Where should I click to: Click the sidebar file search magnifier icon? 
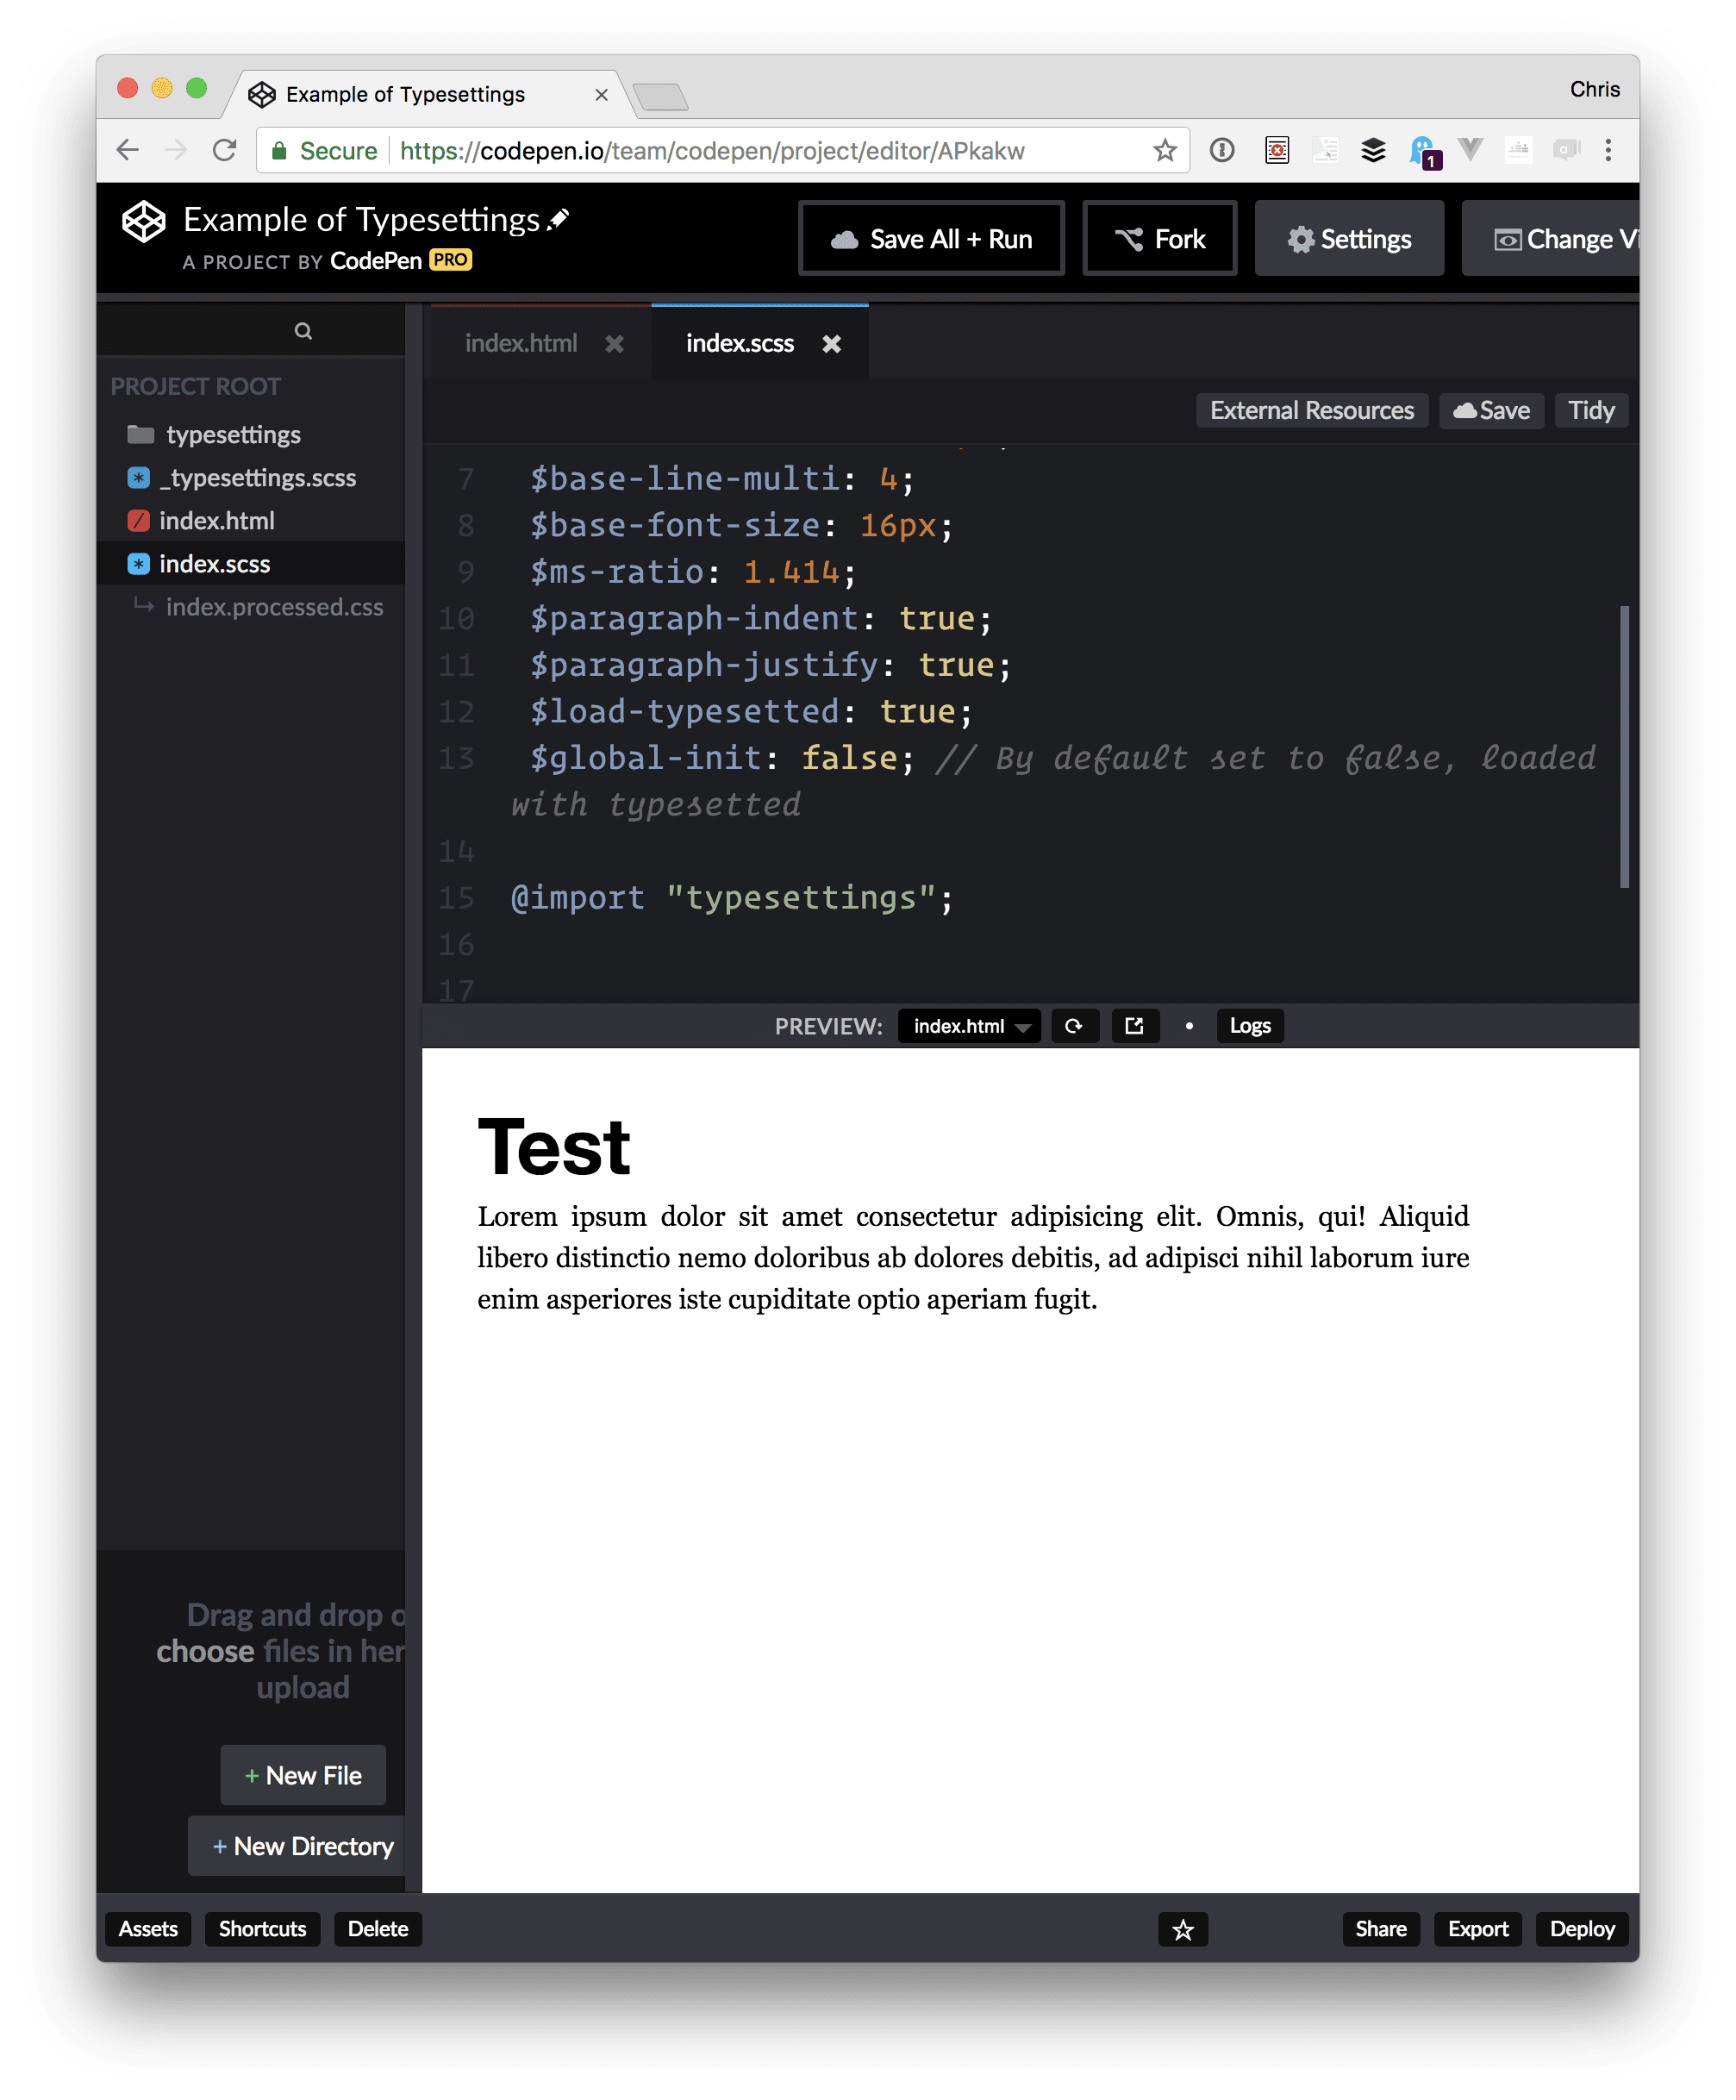[x=303, y=331]
